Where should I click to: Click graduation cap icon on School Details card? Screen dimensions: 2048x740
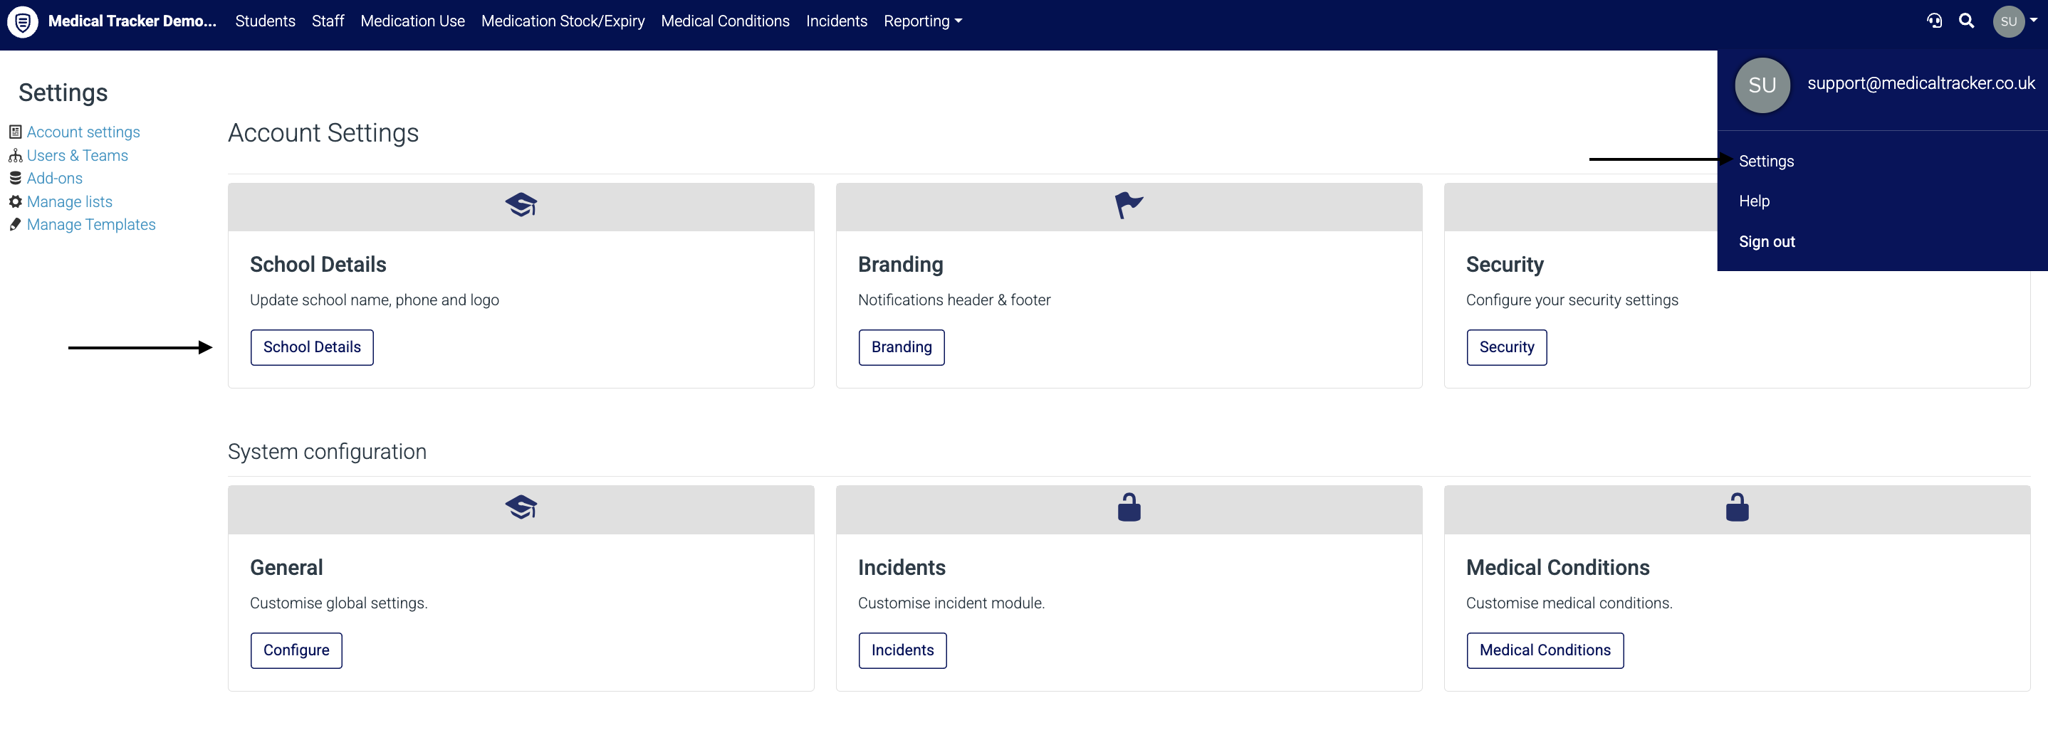coord(521,205)
